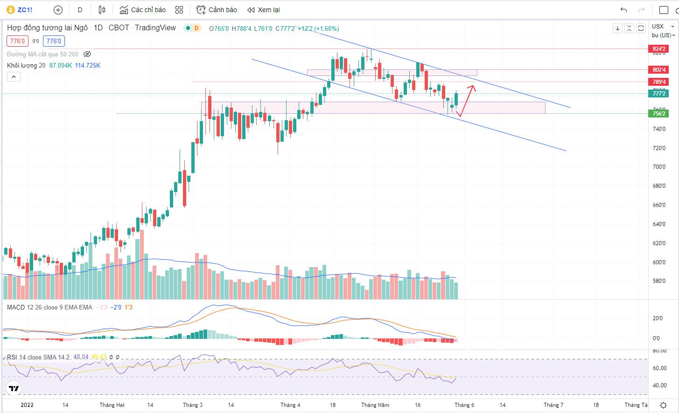
Task: Select the Khối lượng 20 volume legend
Action: point(26,65)
